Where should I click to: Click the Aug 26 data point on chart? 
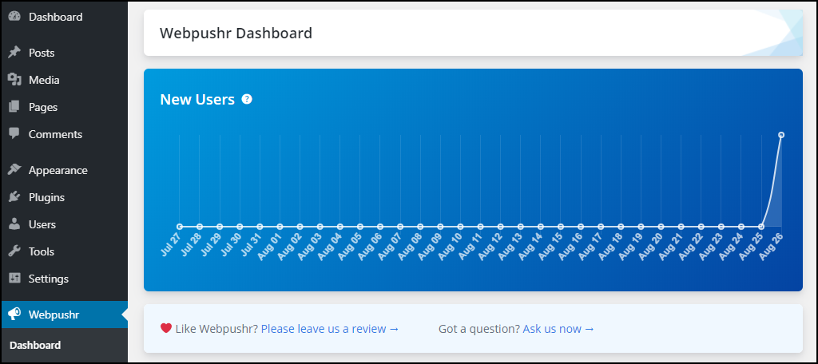point(781,135)
